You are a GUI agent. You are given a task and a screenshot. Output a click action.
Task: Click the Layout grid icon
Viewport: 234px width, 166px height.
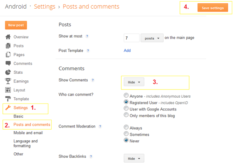[x=8, y=90]
